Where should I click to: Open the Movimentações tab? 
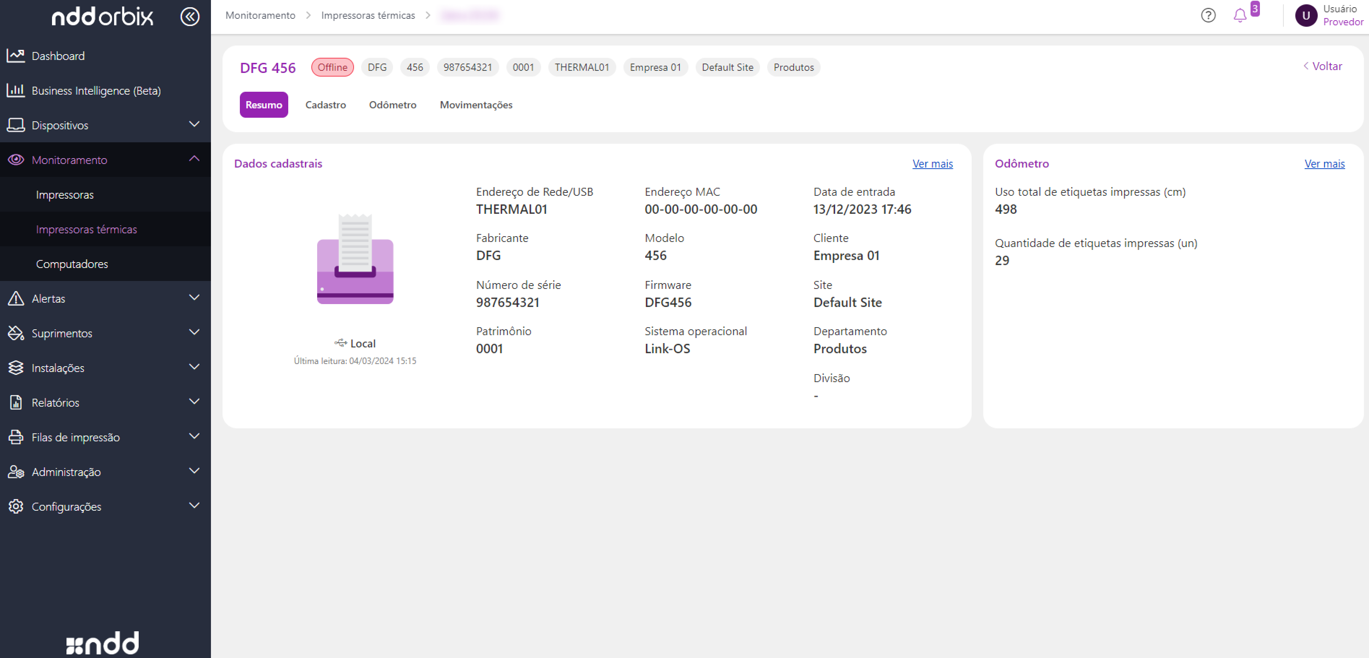pyautogui.click(x=476, y=105)
